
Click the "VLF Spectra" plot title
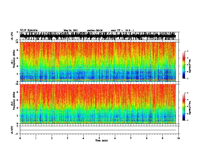point(29,30)
